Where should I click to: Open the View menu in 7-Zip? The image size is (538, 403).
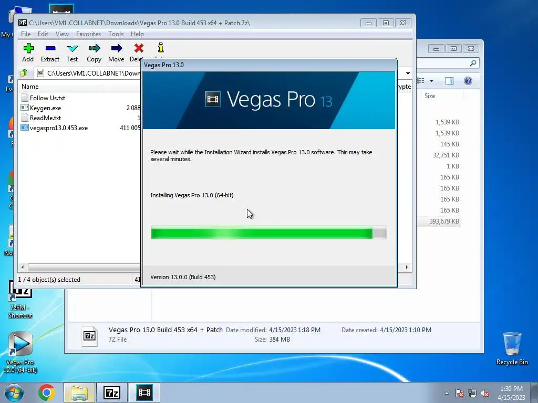click(x=62, y=34)
